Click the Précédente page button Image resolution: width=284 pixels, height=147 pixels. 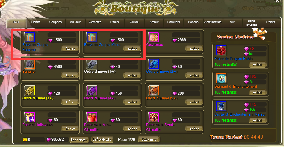[x=102, y=139]
